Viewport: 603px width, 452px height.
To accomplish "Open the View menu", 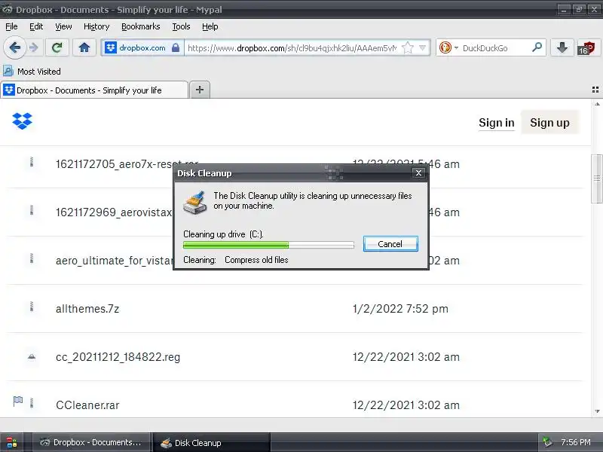I will 63,26.
